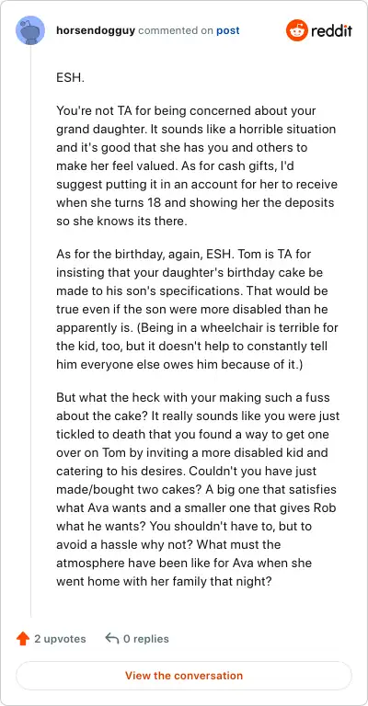Select the "2 upvotes" count

(60, 639)
